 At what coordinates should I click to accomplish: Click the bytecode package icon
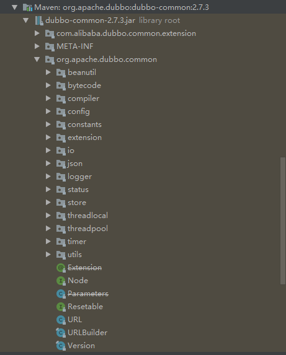click(61, 85)
